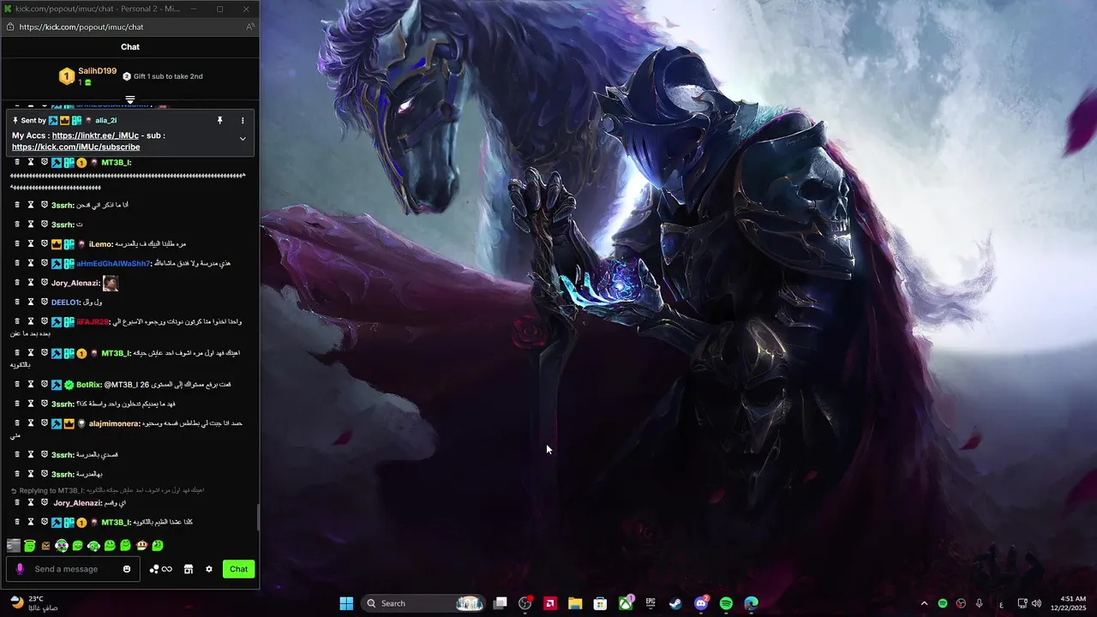1097x617 pixels.
Task: Open Spotify from the taskbar
Action: pos(726,603)
